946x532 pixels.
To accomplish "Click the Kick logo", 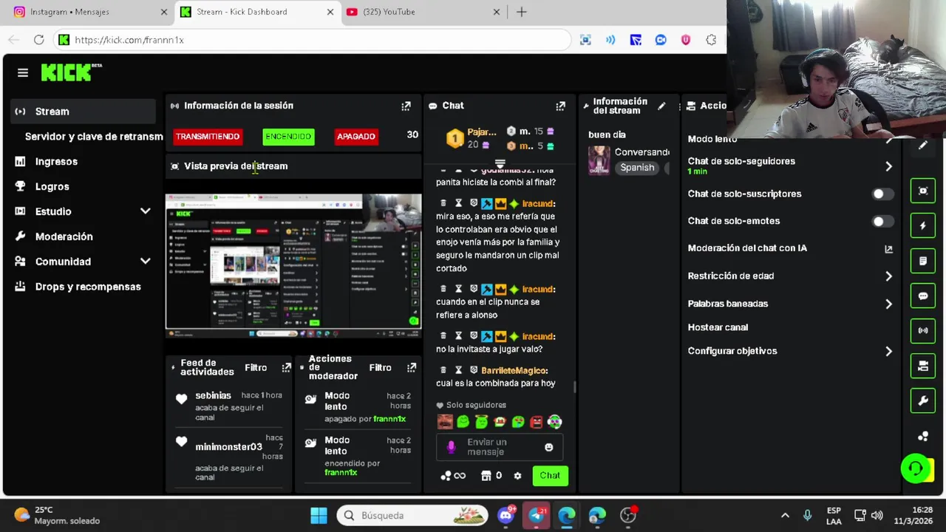I will point(71,72).
